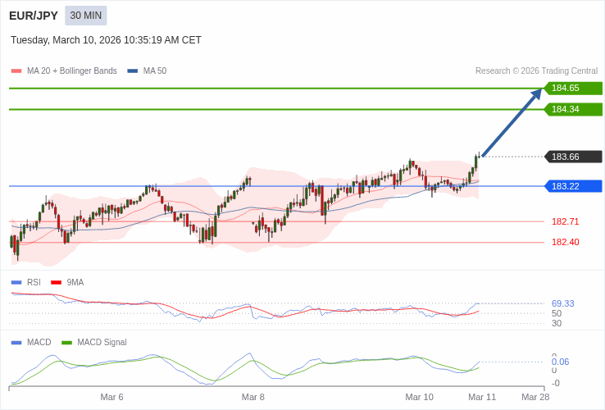Click the 182.40 red support label
The width and height of the screenshot is (605, 410).
click(565, 242)
